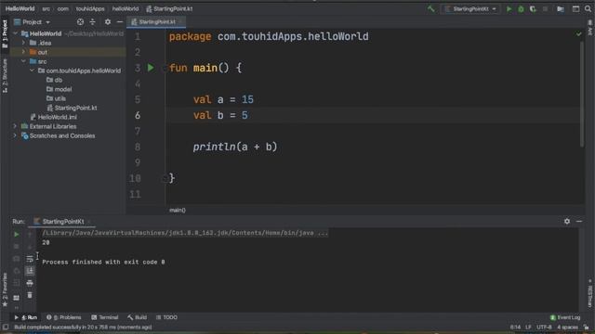Click the window layout icon in the top toolbar

(x=575, y=8)
